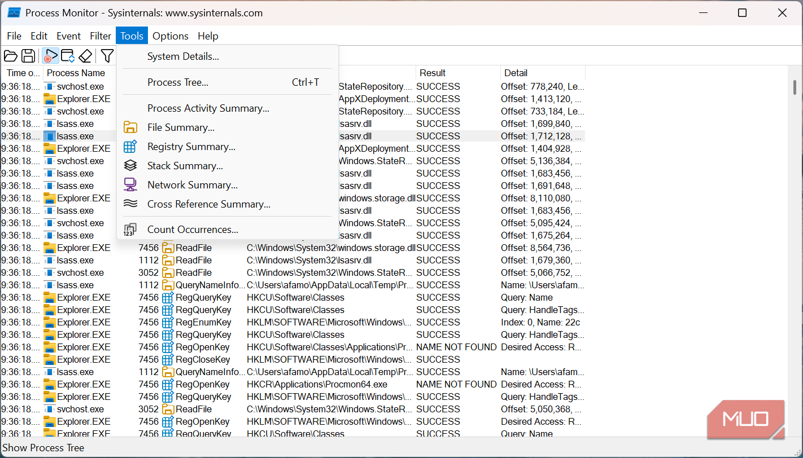The width and height of the screenshot is (803, 458).
Task: Select Process Tree menu entry
Action: 228,82
